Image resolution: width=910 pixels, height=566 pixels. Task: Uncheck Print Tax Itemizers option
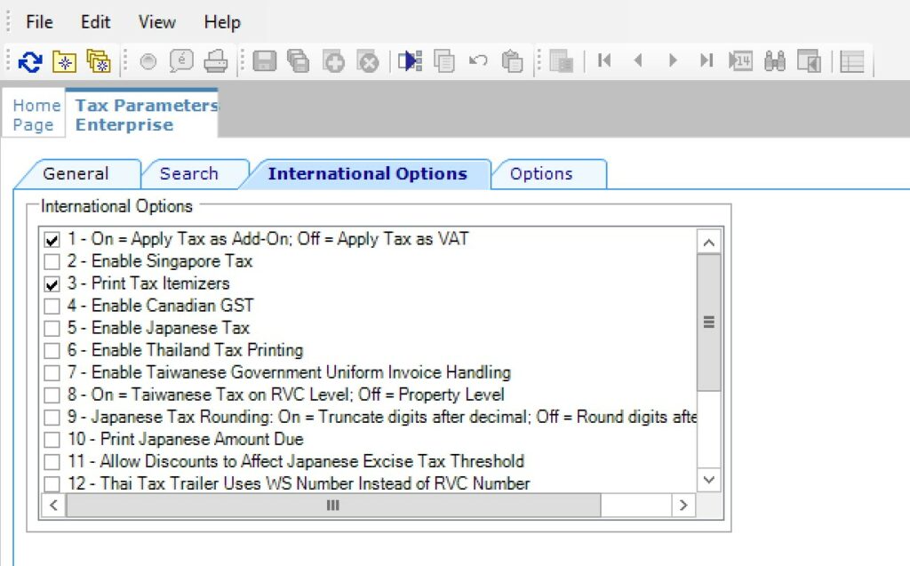(x=52, y=283)
